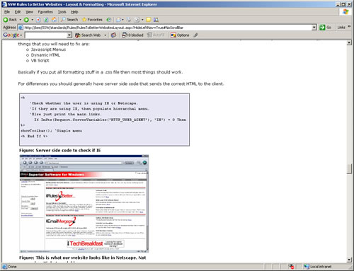Expand the Links toolbar chevron
This screenshot has width=354, height=271.
tap(349, 27)
